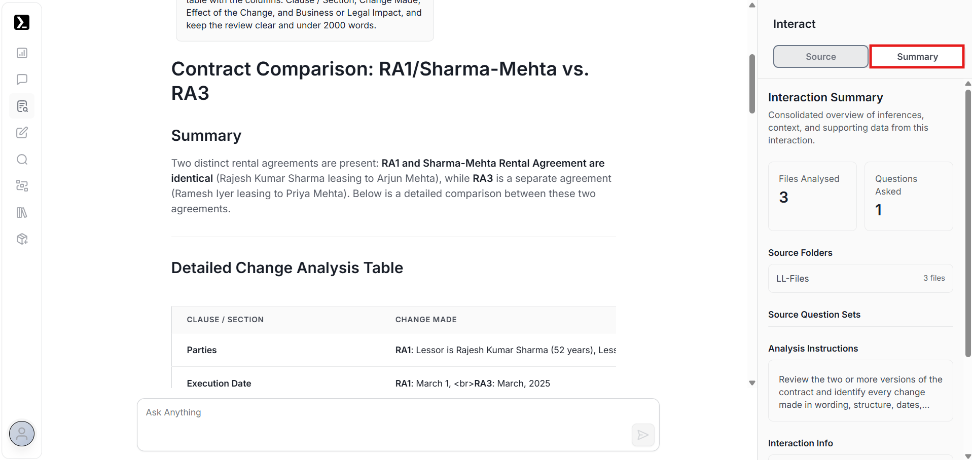Open the LL-Files source folder
Screen dimensions: 972x460
pos(860,279)
